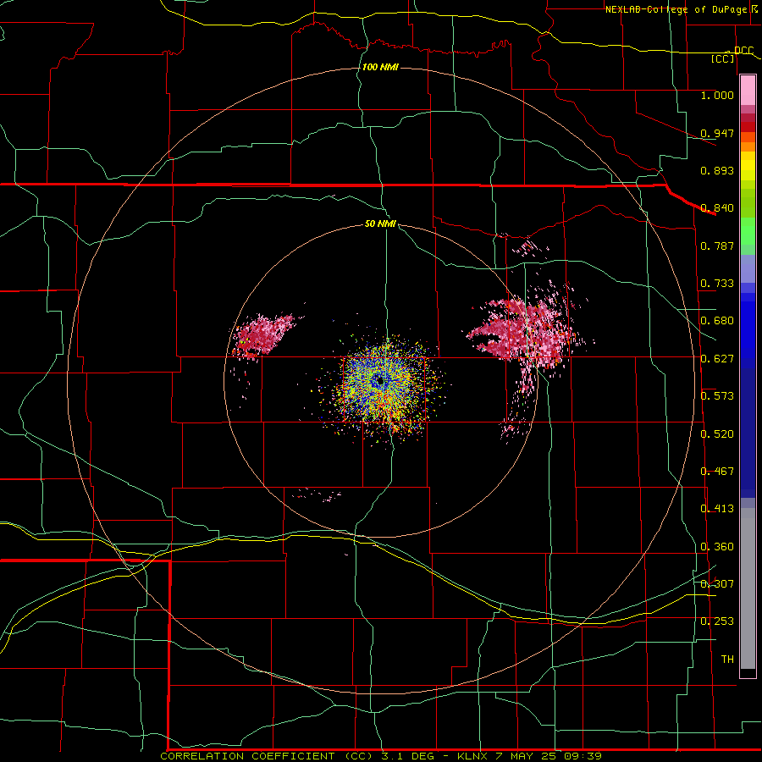762x762 pixels.
Task: Pick the red color bar segment
Action: [748, 127]
